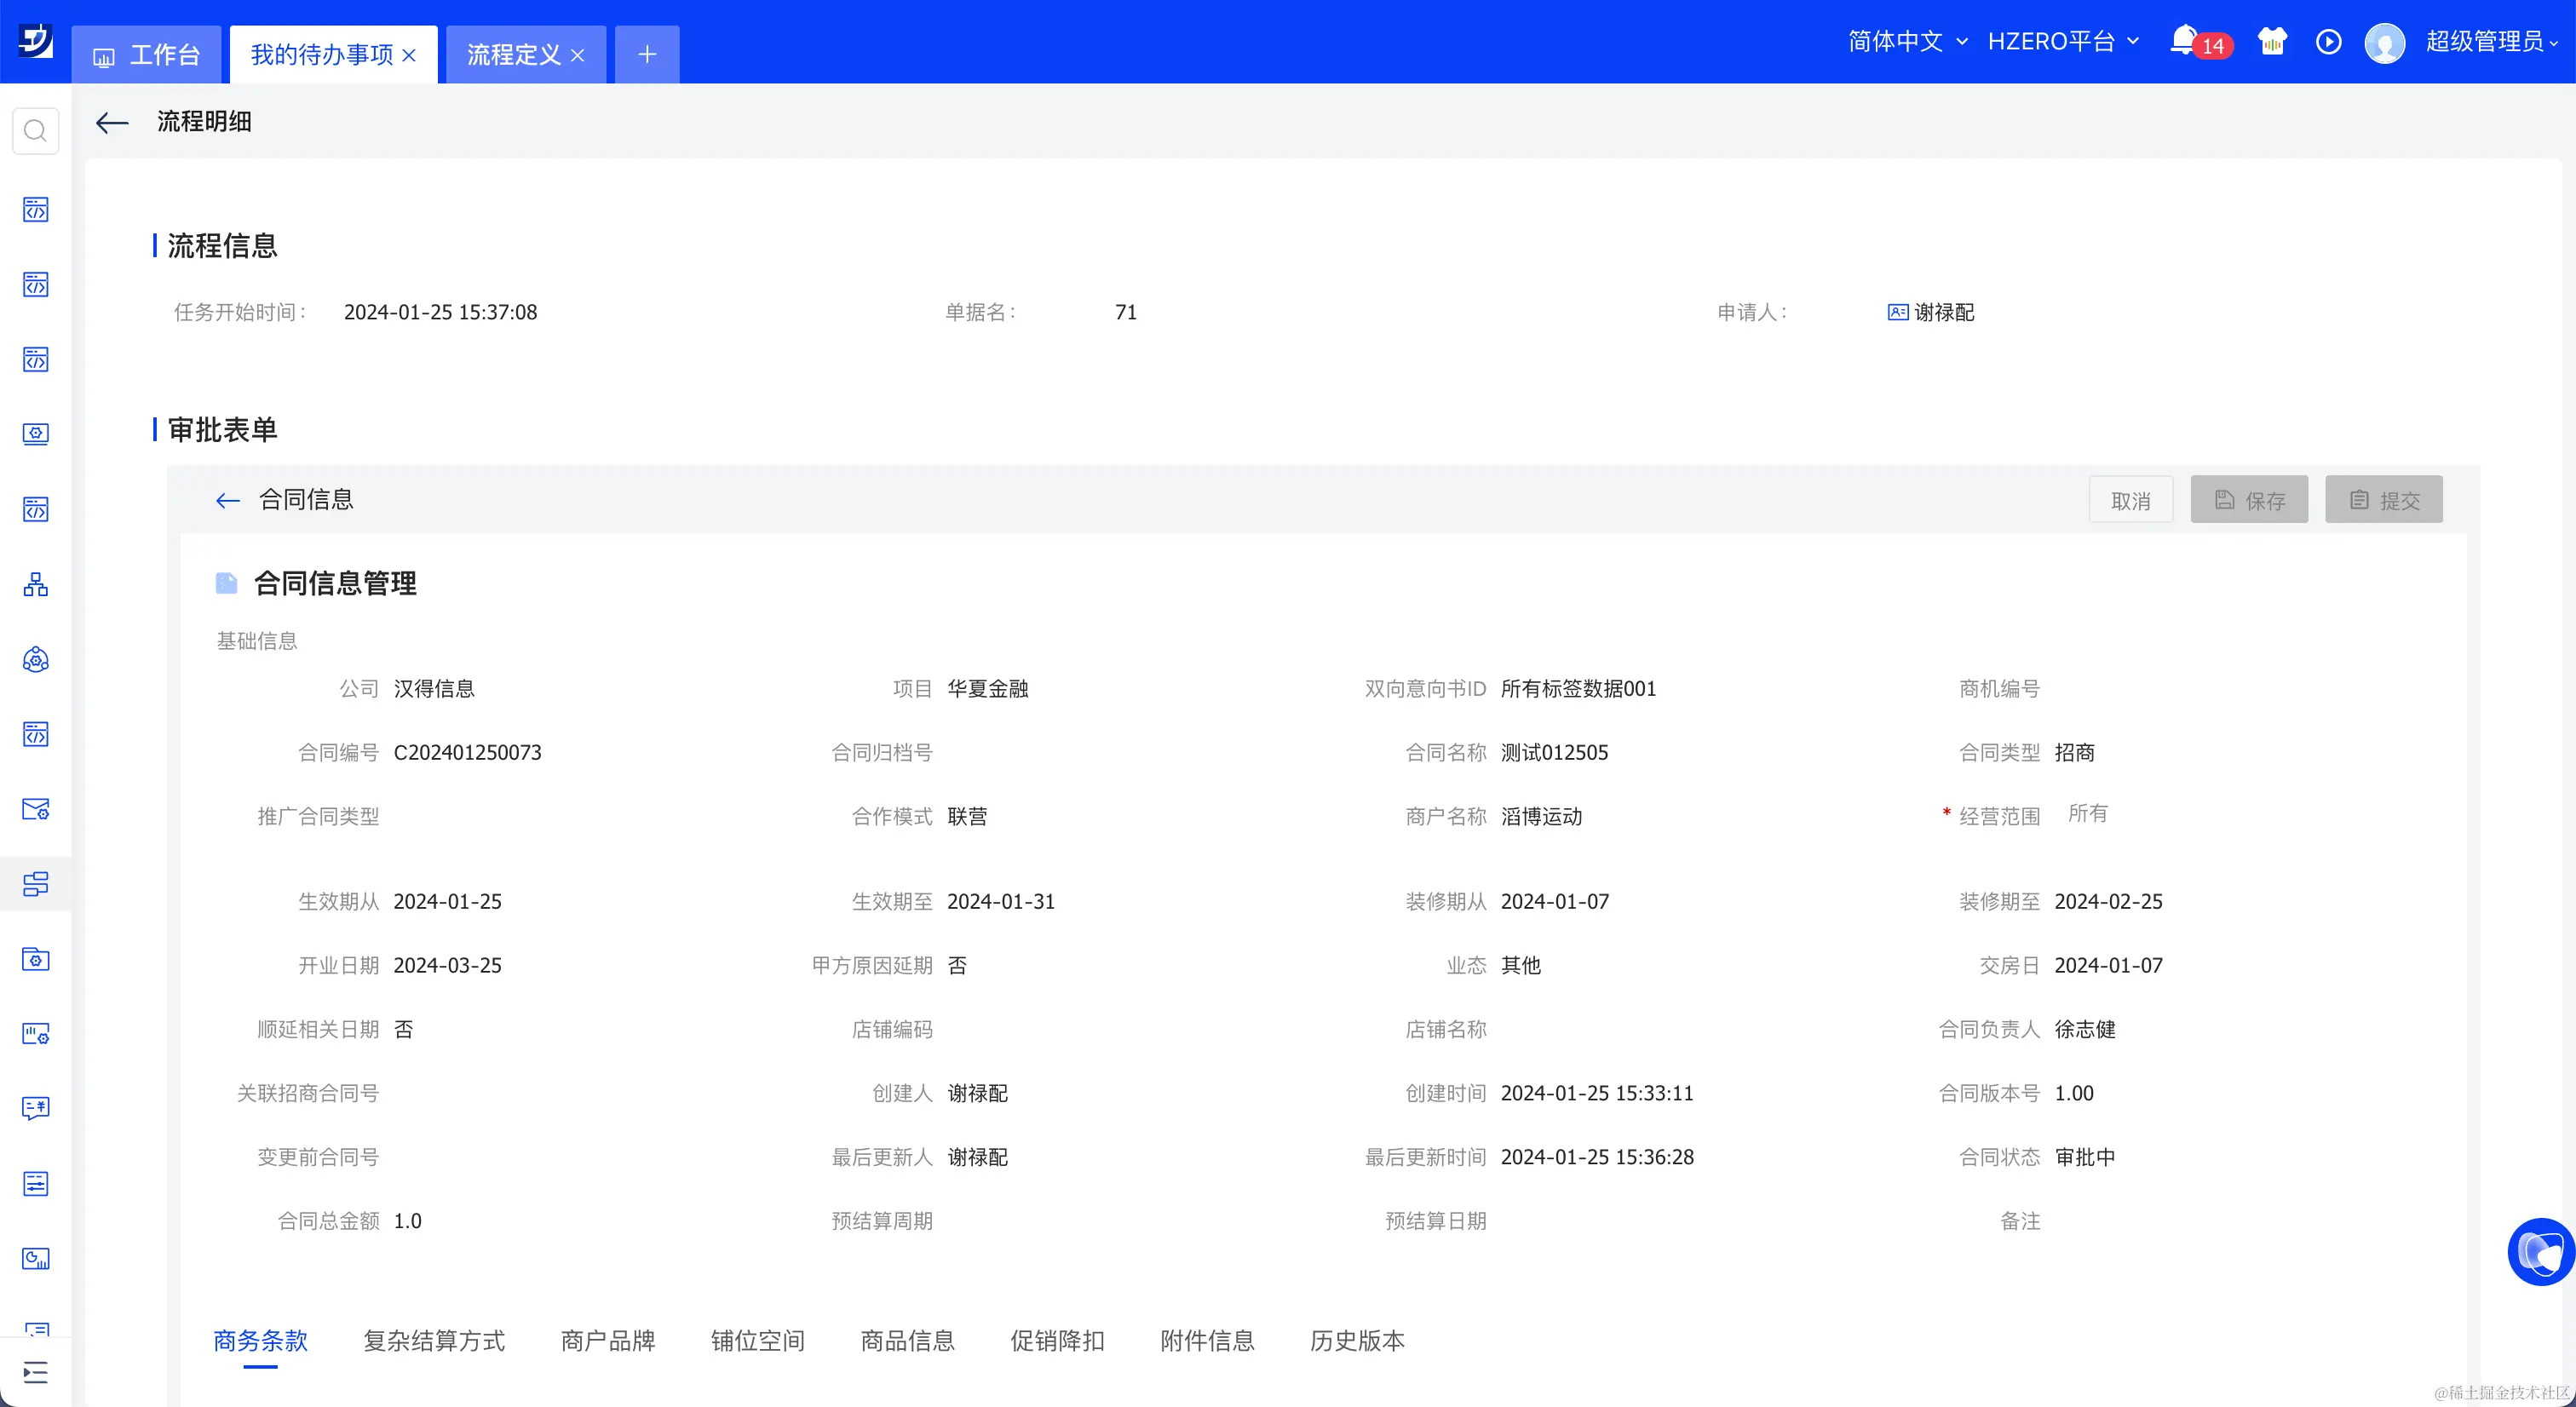Screen dimensions: 2576x1407
Task: Close the 我的待办事项 tab
Action: pos(409,56)
